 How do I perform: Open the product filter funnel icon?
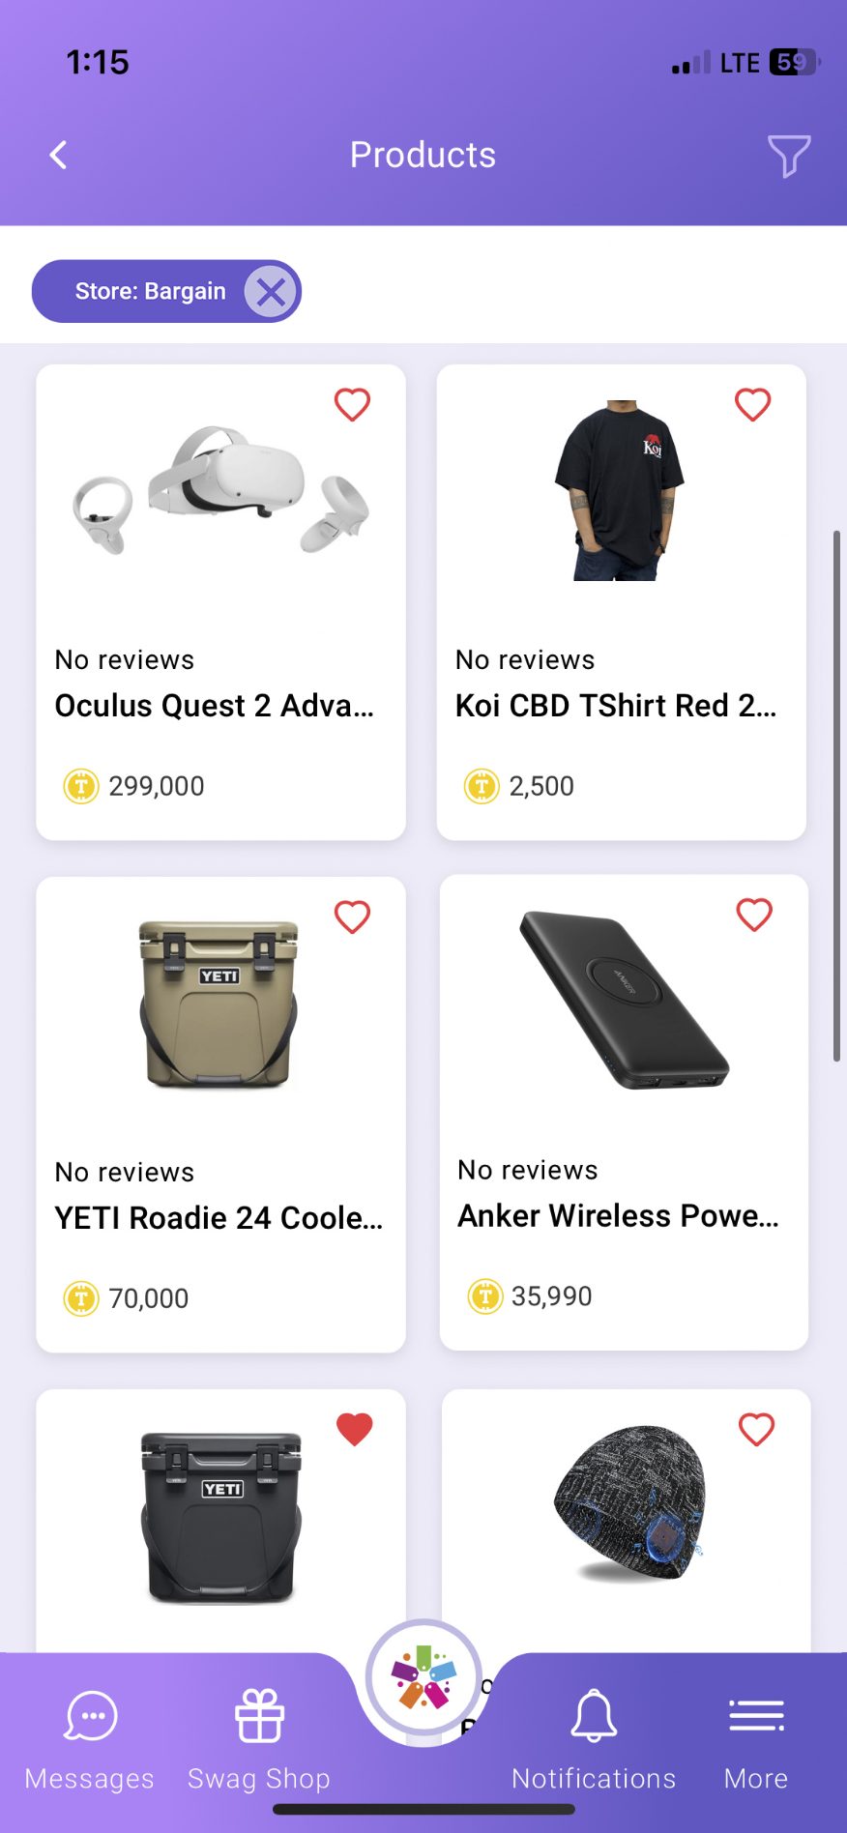pyautogui.click(x=788, y=156)
